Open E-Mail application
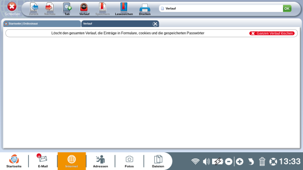303x170 pixels. click(x=43, y=161)
